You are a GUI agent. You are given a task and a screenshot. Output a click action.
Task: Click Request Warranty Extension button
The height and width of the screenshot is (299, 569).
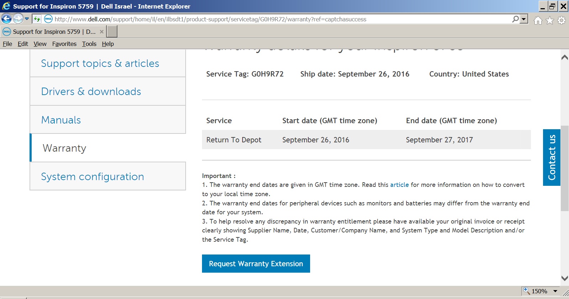point(256,264)
